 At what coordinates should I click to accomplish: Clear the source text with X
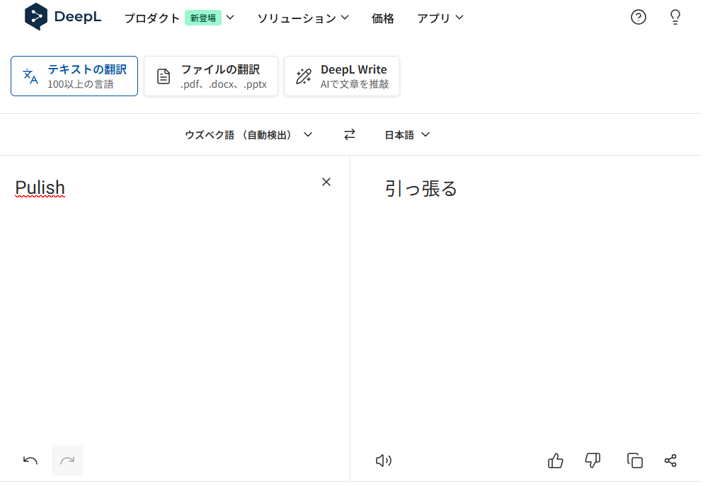tap(326, 182)
